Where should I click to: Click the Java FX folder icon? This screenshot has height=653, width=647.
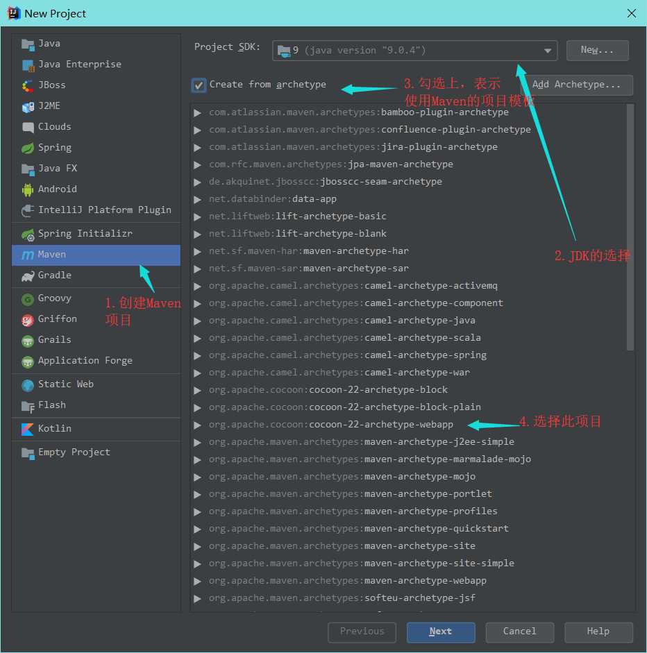(x=28, y=169)
